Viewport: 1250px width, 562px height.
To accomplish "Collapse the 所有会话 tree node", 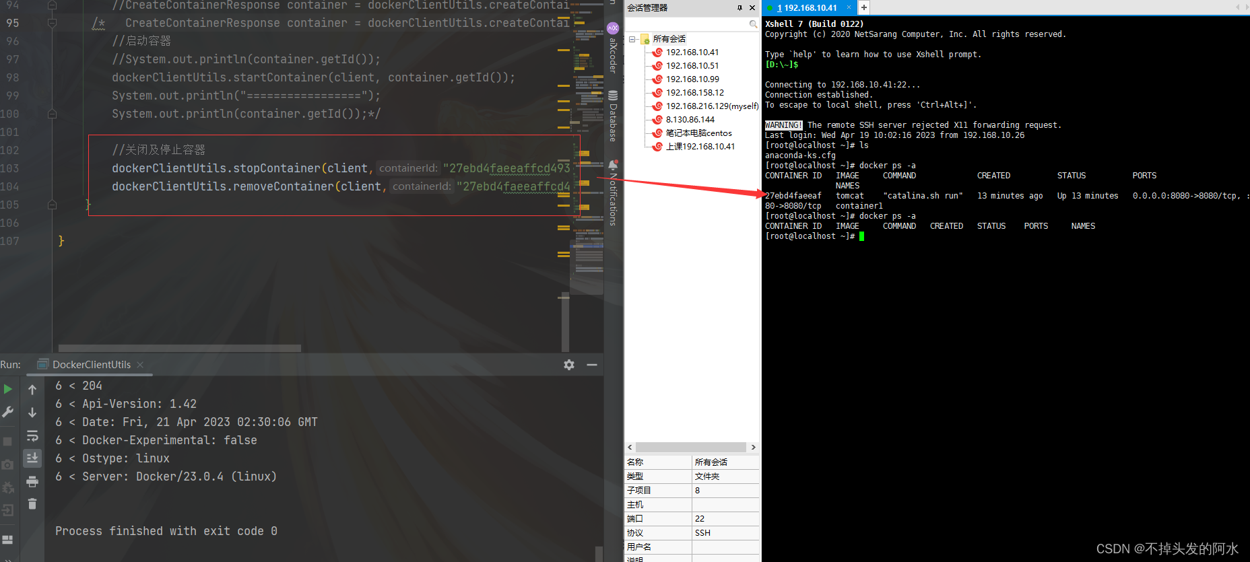I will [632, 39].
